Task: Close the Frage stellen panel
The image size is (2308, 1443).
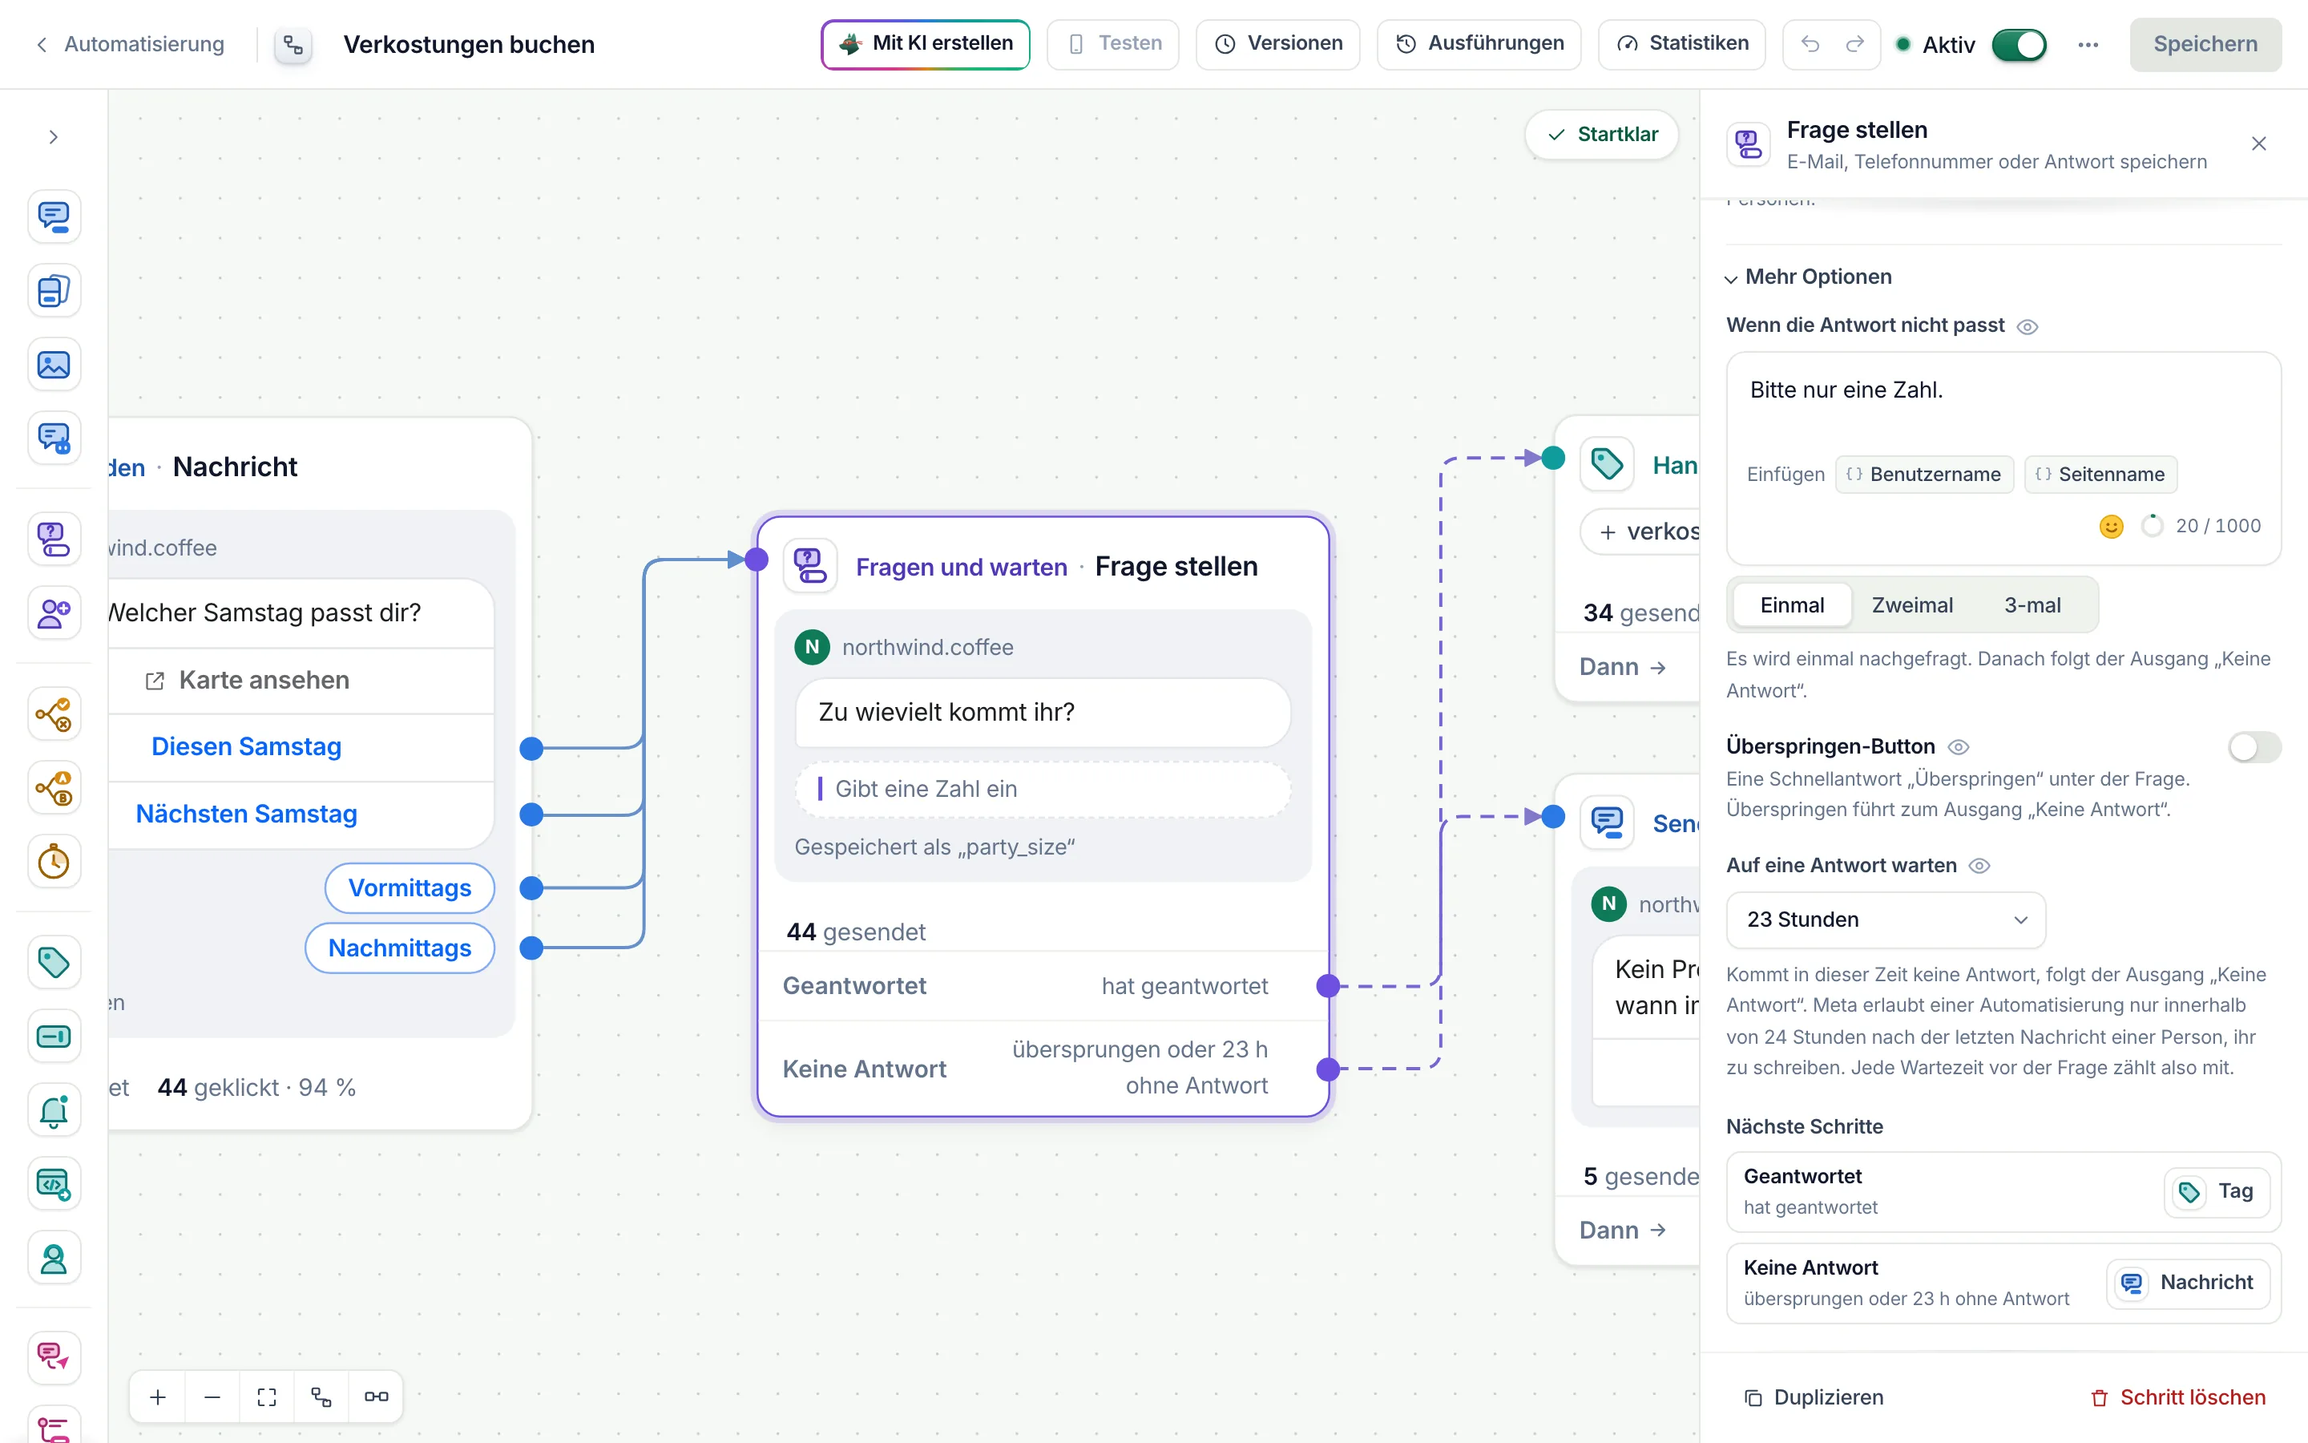Action: (2258, 144)
